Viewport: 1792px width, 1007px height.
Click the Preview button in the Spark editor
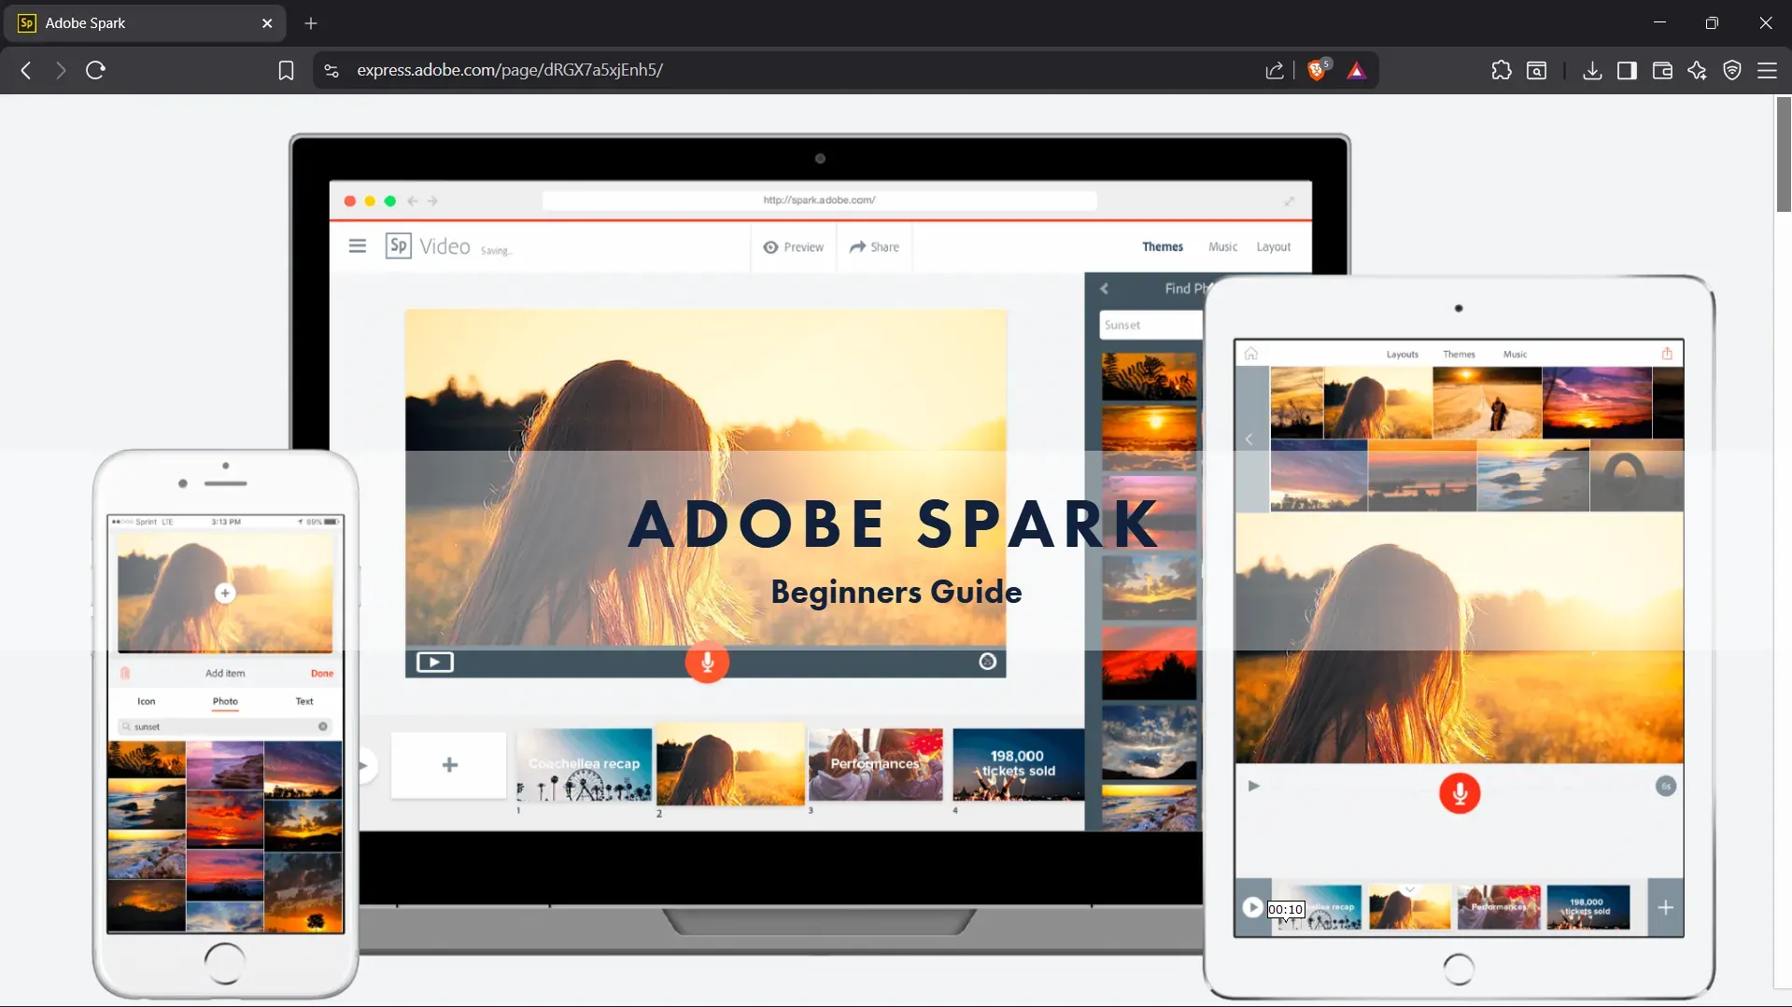tap(794, 246)
